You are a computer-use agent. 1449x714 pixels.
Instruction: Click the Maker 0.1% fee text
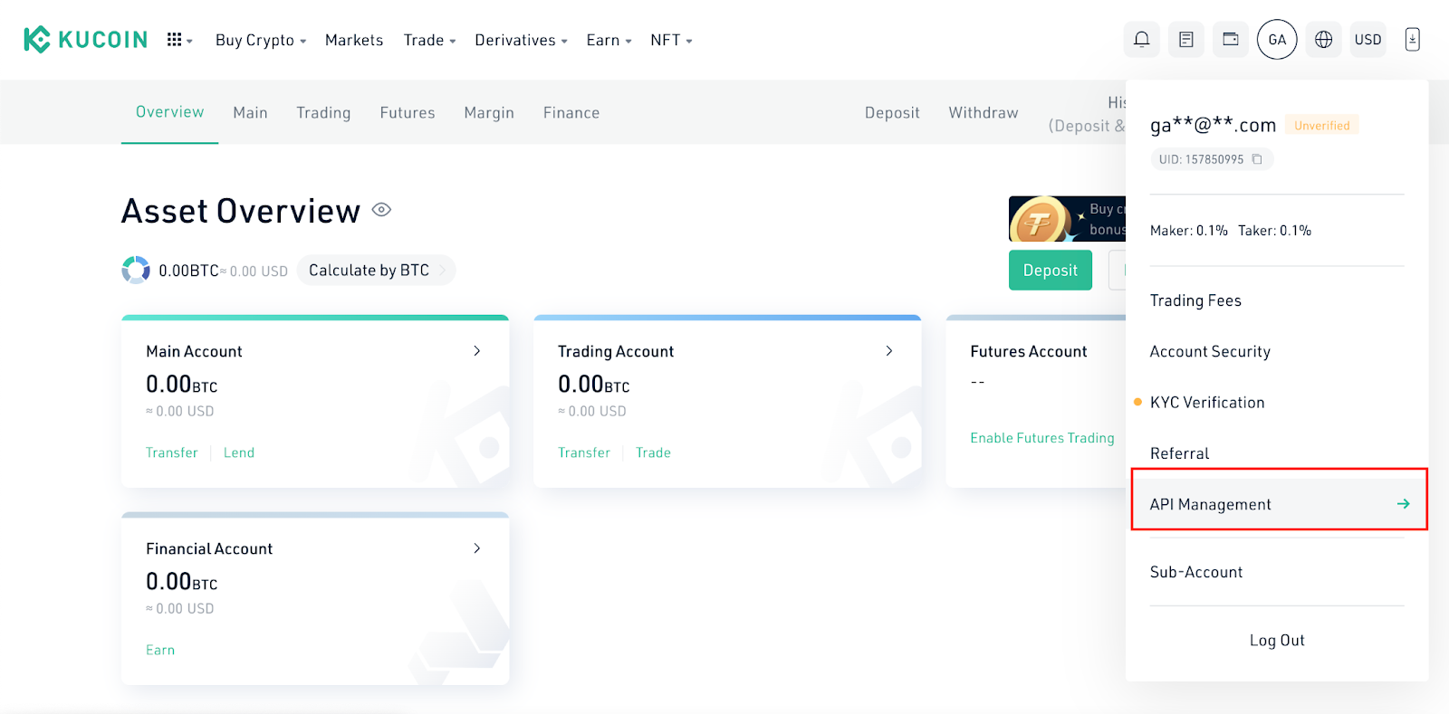1189,231
